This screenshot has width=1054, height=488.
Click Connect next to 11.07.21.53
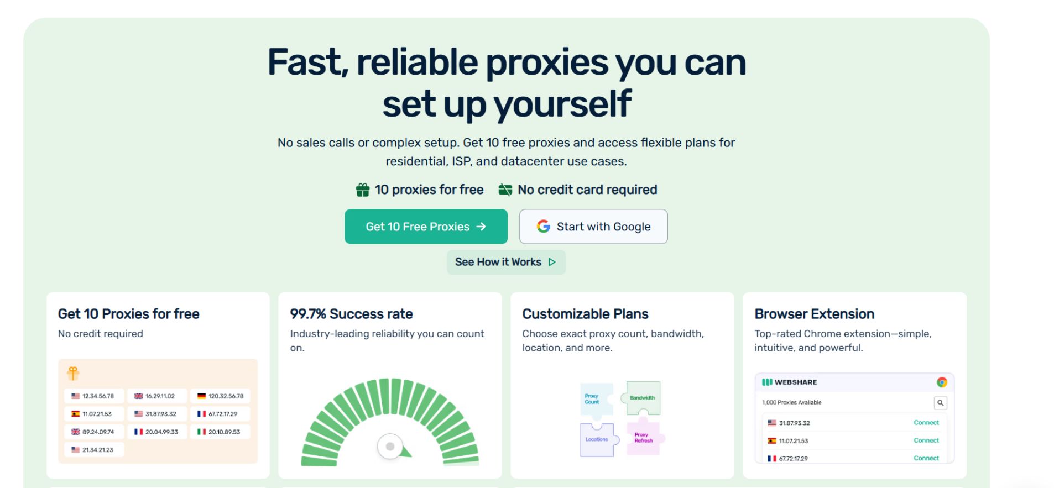[x=926, y=440]
